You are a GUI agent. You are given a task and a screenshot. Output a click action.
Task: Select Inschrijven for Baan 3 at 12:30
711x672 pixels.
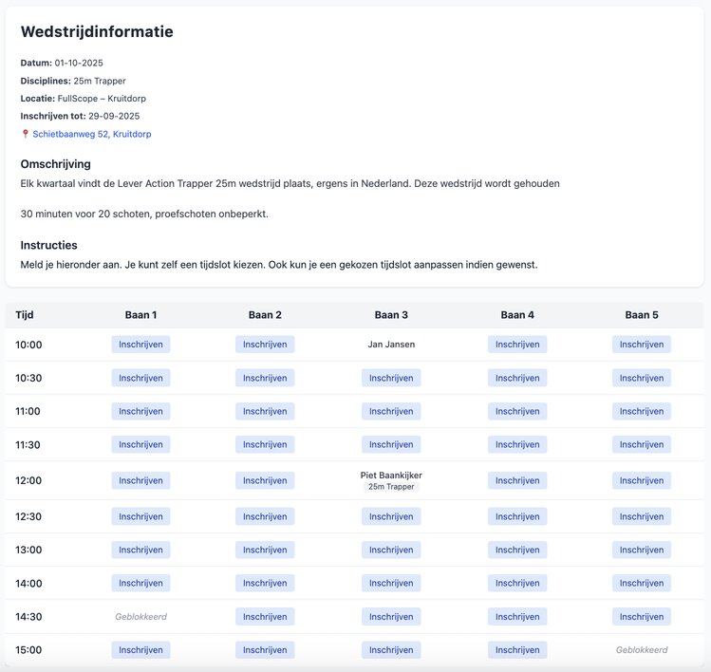click(x=391, y=516)
